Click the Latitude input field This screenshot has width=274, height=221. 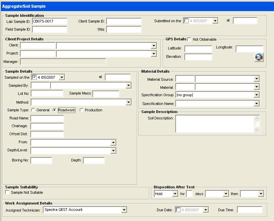198,49
